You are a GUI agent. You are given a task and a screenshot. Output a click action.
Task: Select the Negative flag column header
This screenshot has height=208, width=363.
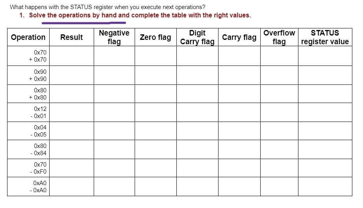[114, 37]
